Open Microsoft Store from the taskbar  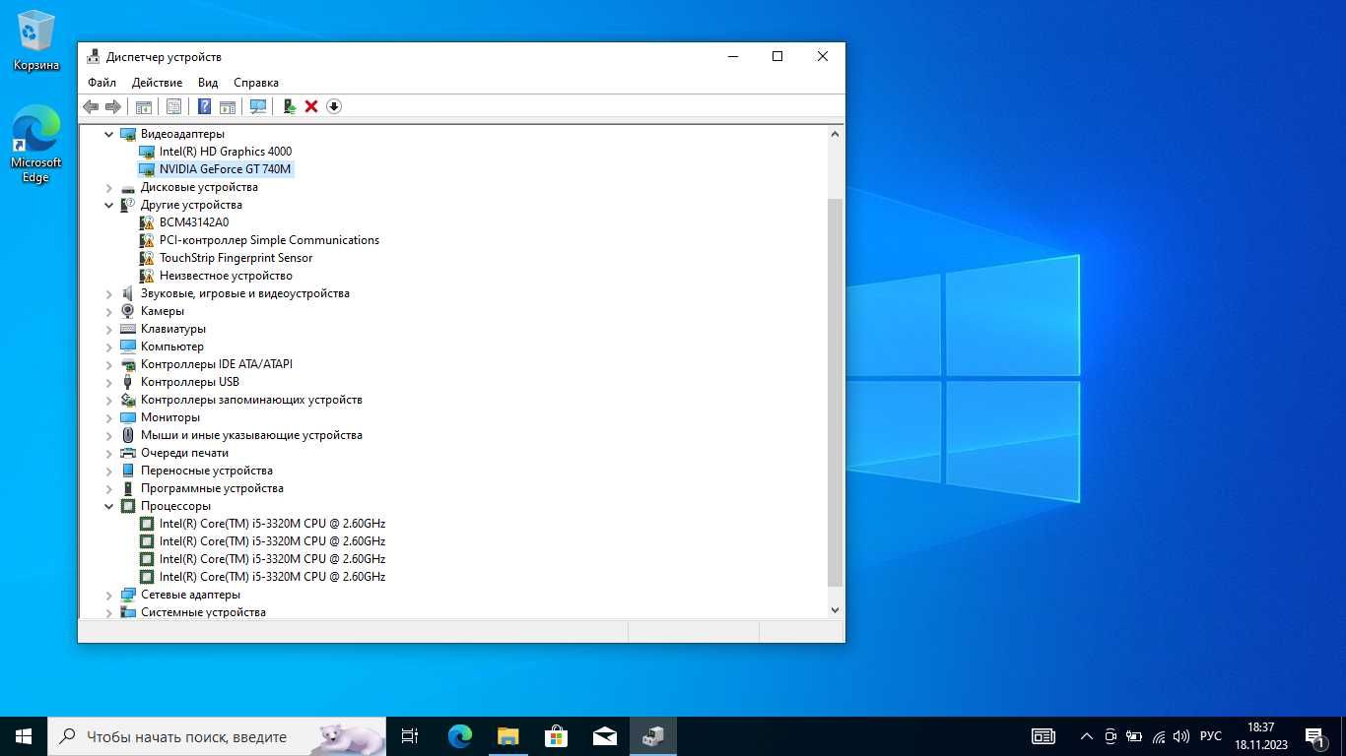(556, 736)
